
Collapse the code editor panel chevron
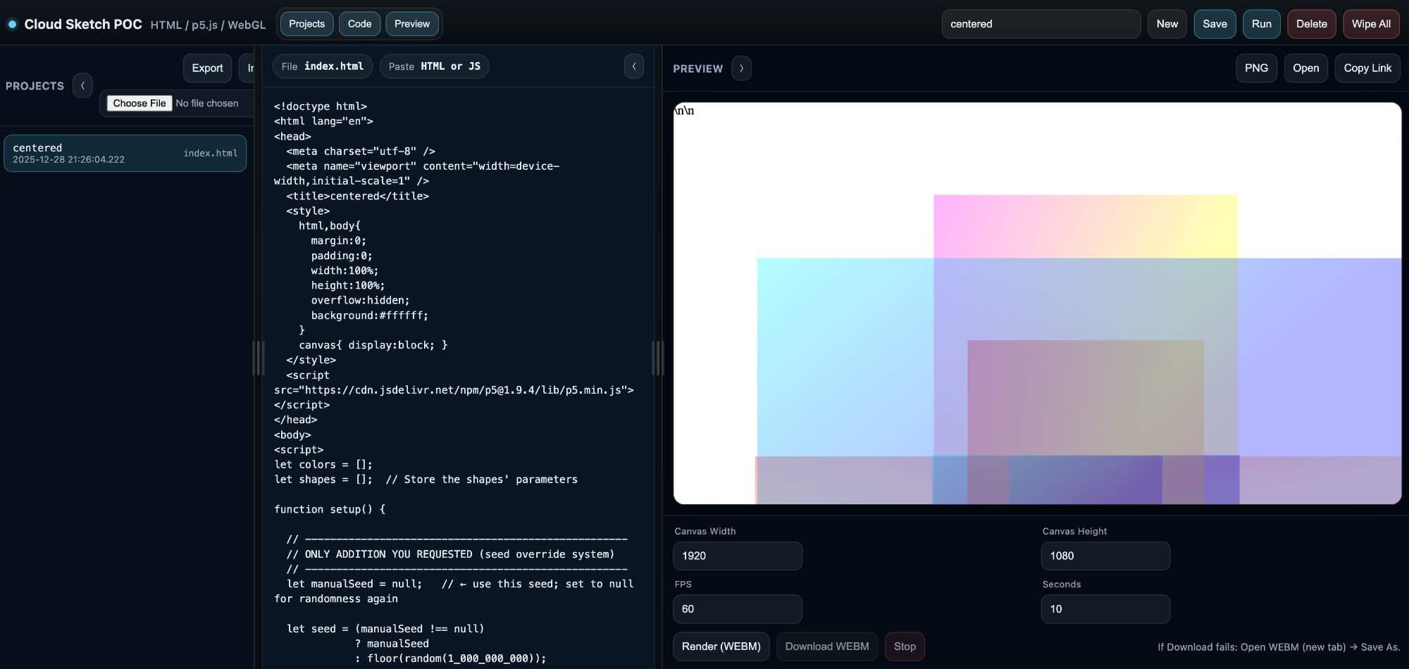click(x=633, y=66)
